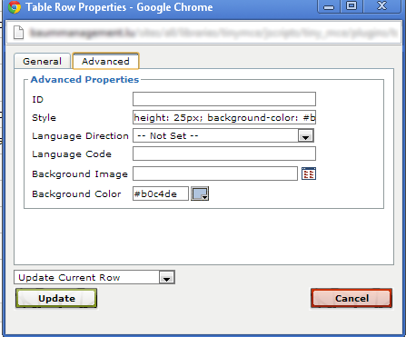Select the Advanced tab
The image size is (406, 337).
[105, 61]
